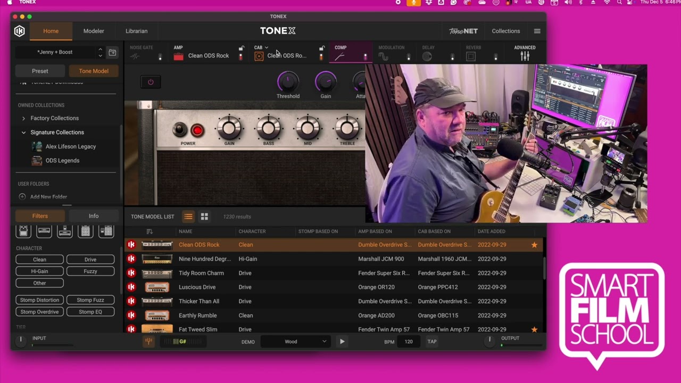Open the Librarian tab

click(x=137, y=31)
